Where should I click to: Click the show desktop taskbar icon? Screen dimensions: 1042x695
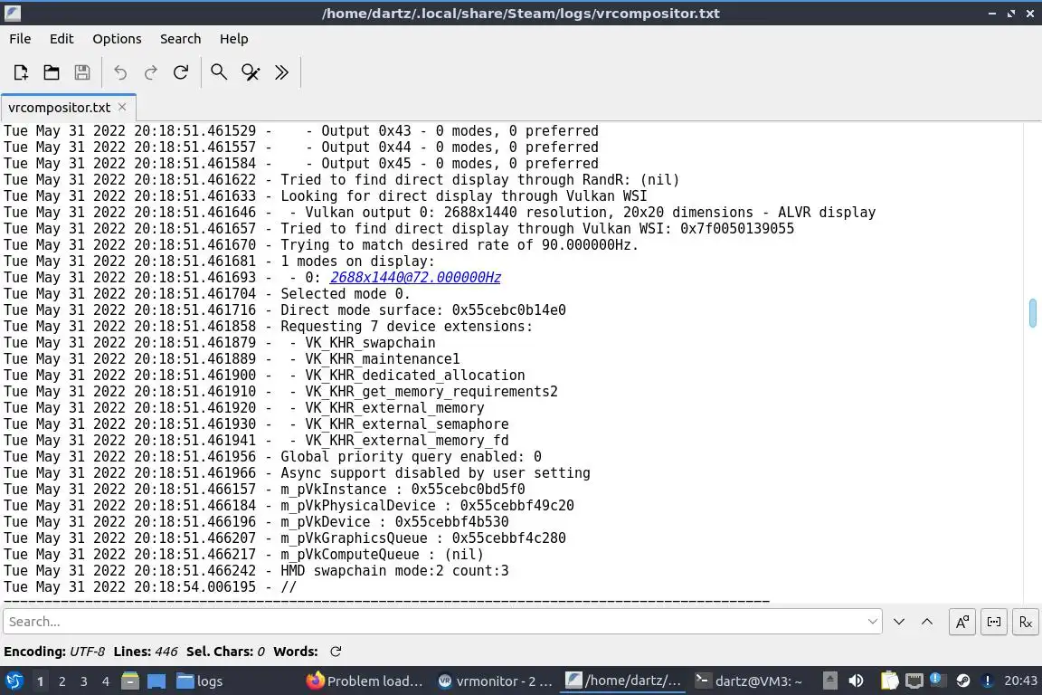156,681
